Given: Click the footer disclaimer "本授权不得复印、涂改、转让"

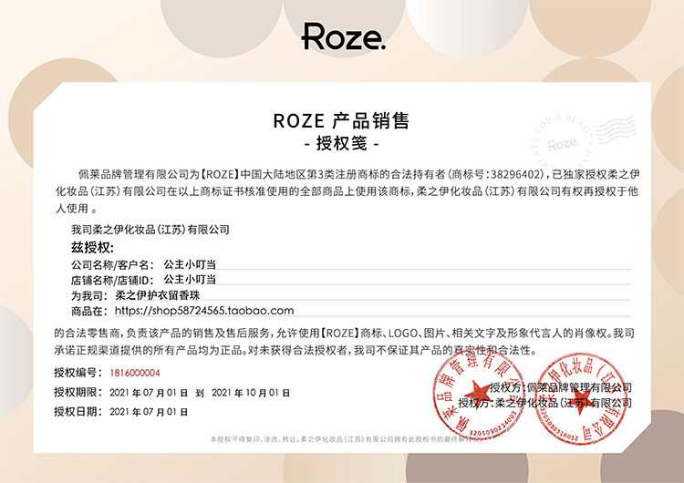Looking at the screenshot, I should pyautogui.click(x=254, y=439).
